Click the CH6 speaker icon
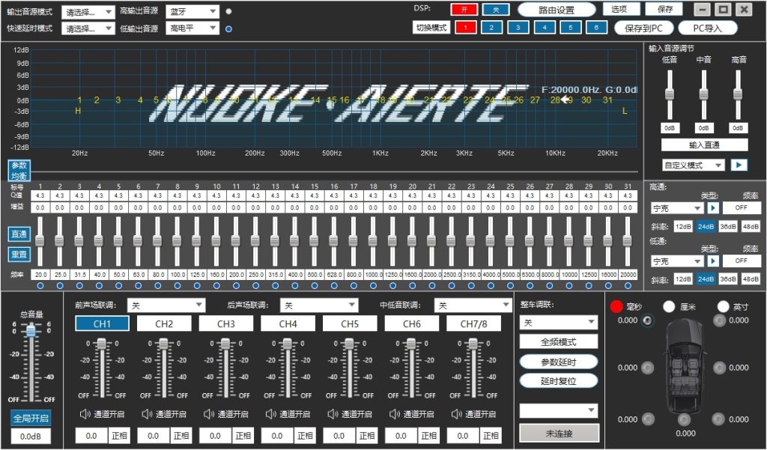Screen dimensions: 767x450 pos(395,414)
